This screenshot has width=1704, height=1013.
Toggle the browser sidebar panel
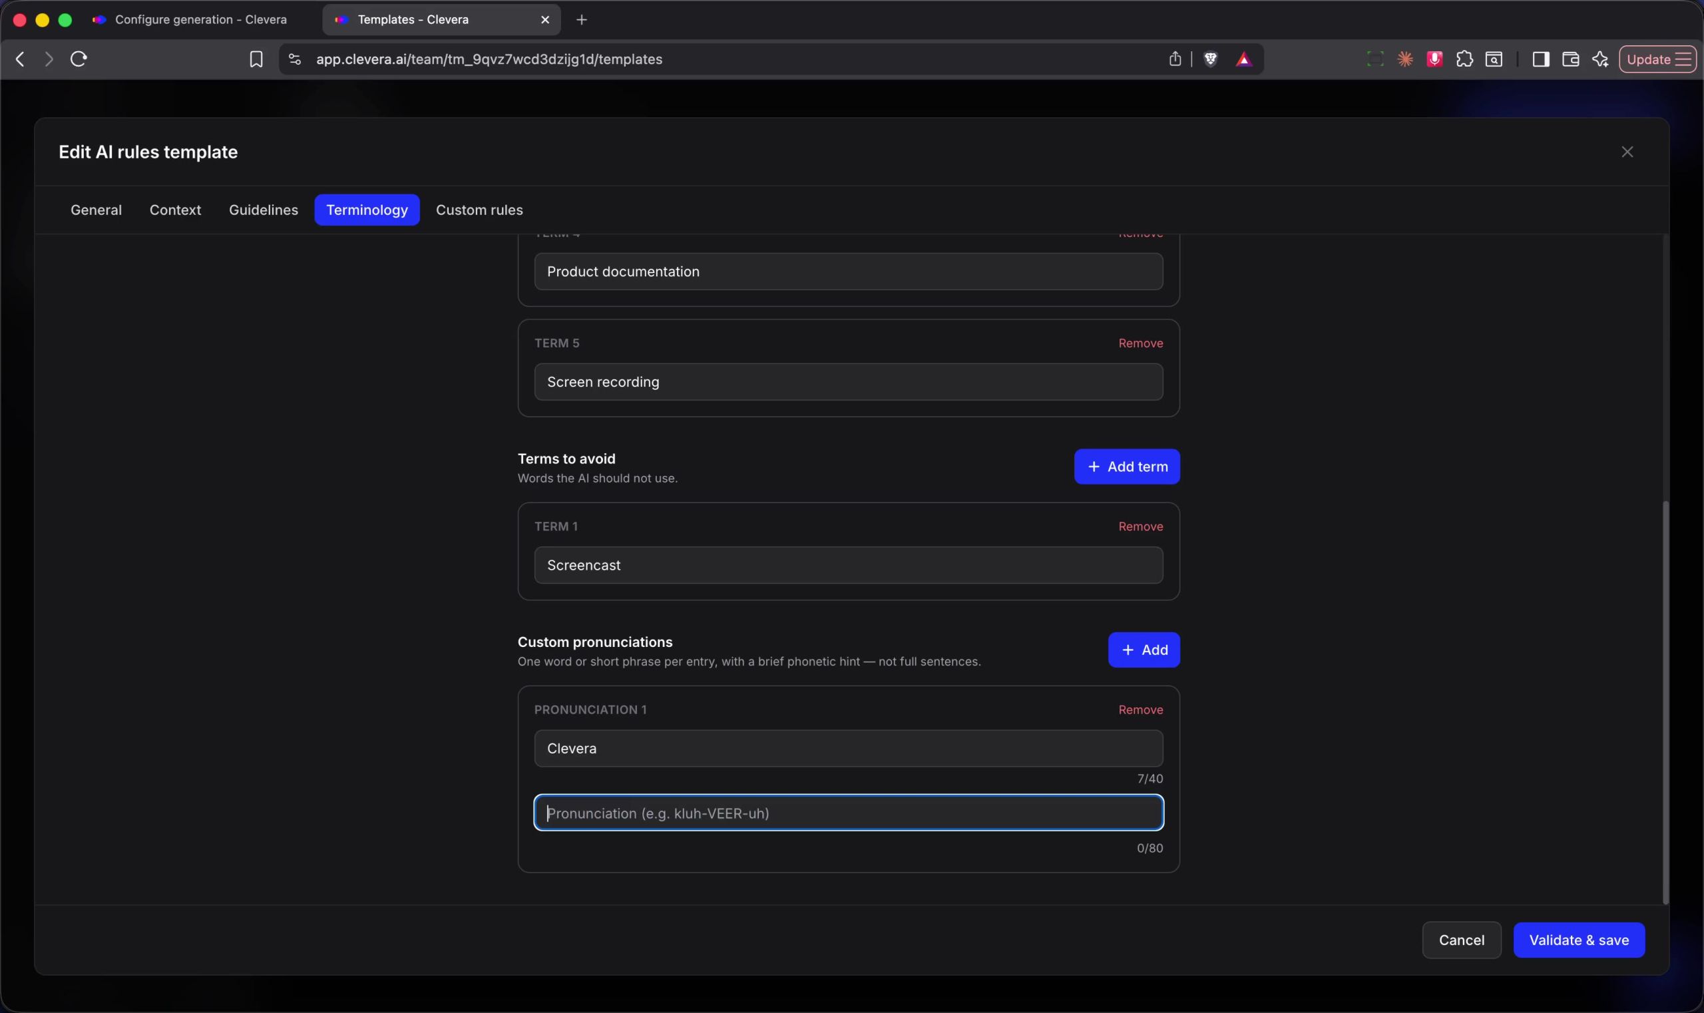coord(1540,59)
